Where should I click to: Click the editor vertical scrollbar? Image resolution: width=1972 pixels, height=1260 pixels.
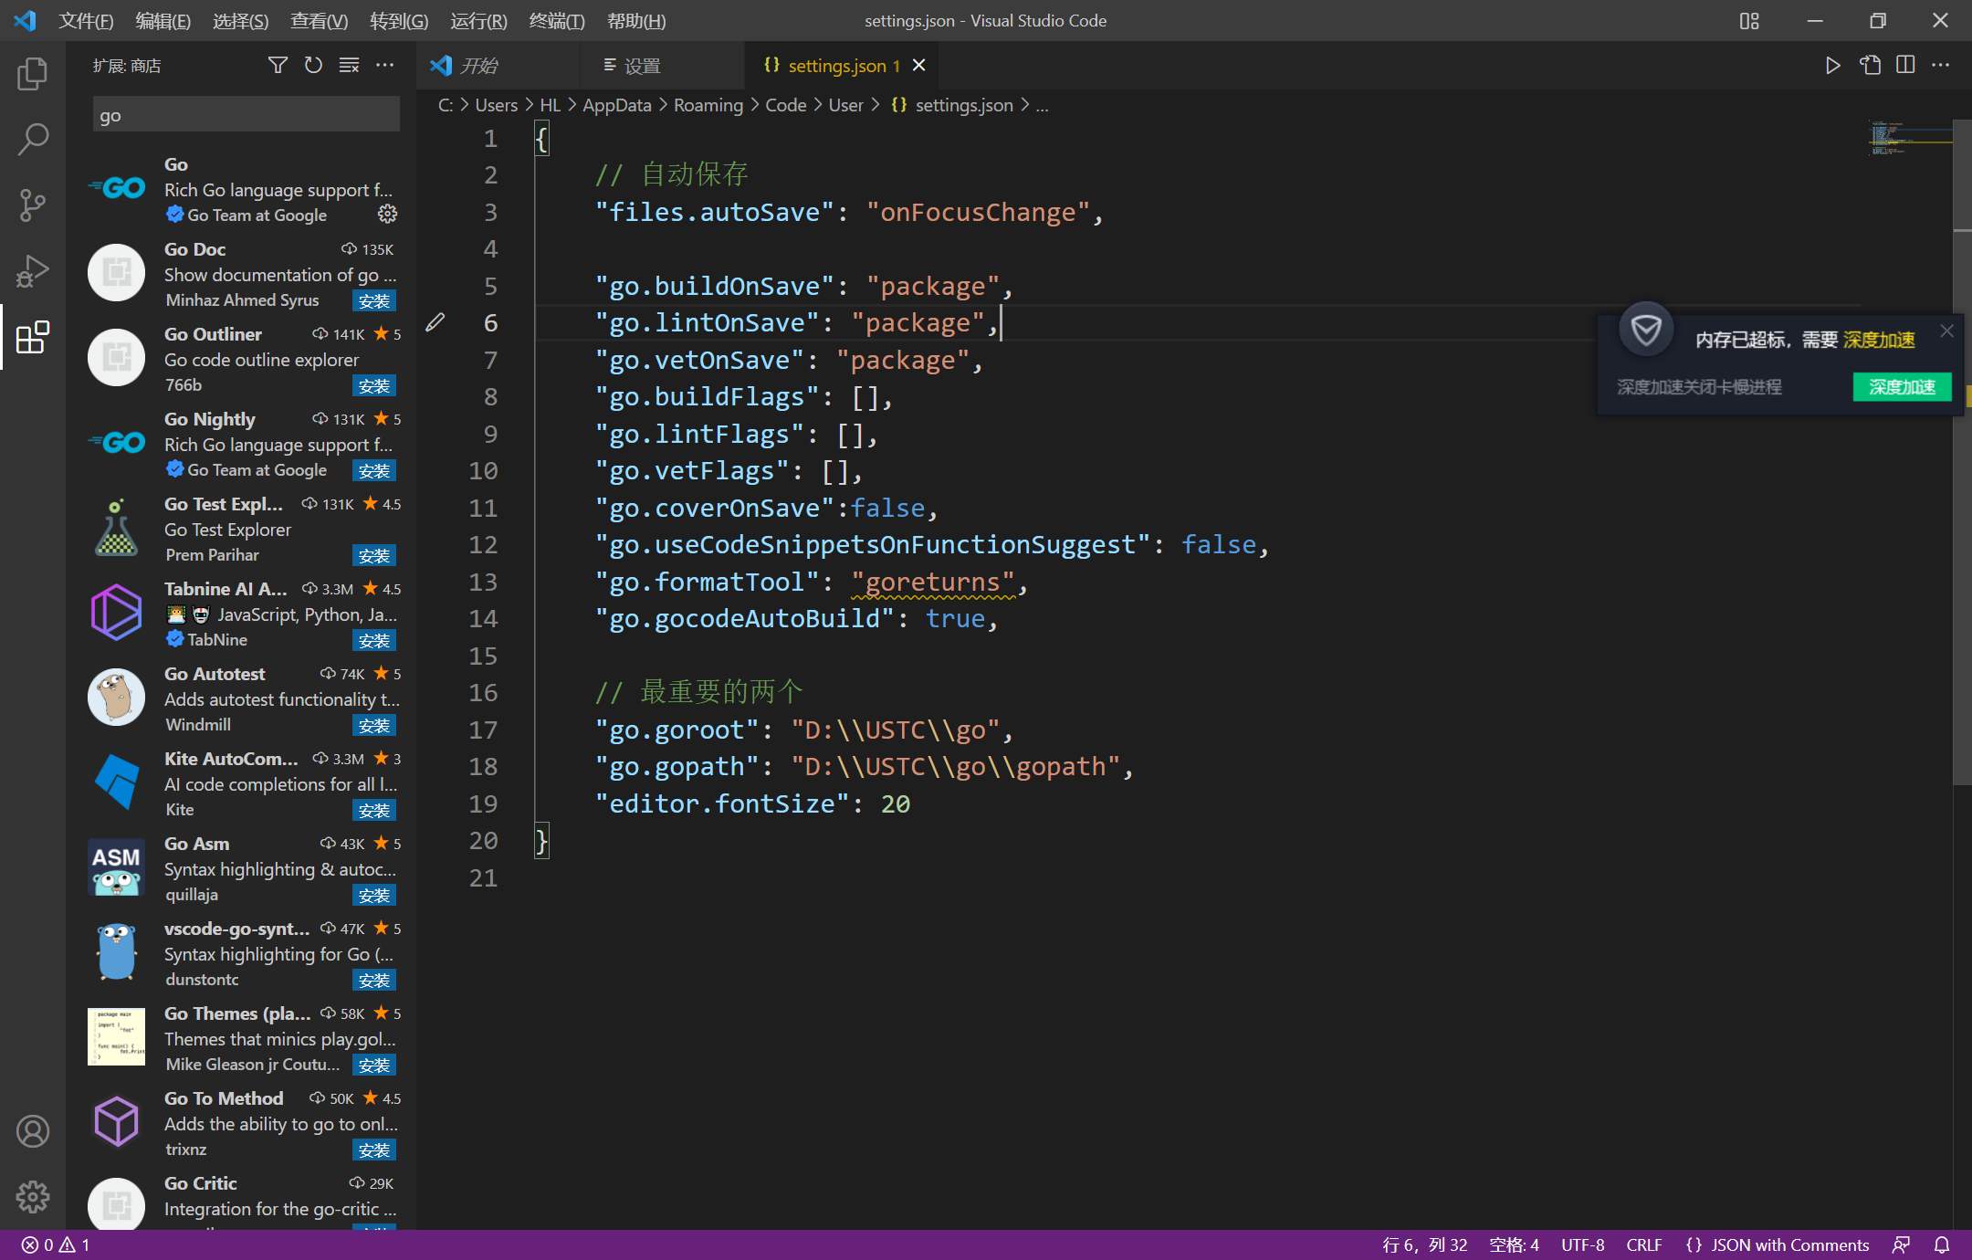click(x=1962, y=452)
